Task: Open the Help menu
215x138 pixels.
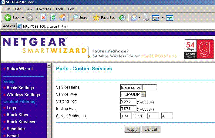Action: [x=71, y=9]
